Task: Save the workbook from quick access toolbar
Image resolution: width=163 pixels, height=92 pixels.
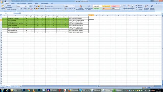Action: (x=5, y=1)
